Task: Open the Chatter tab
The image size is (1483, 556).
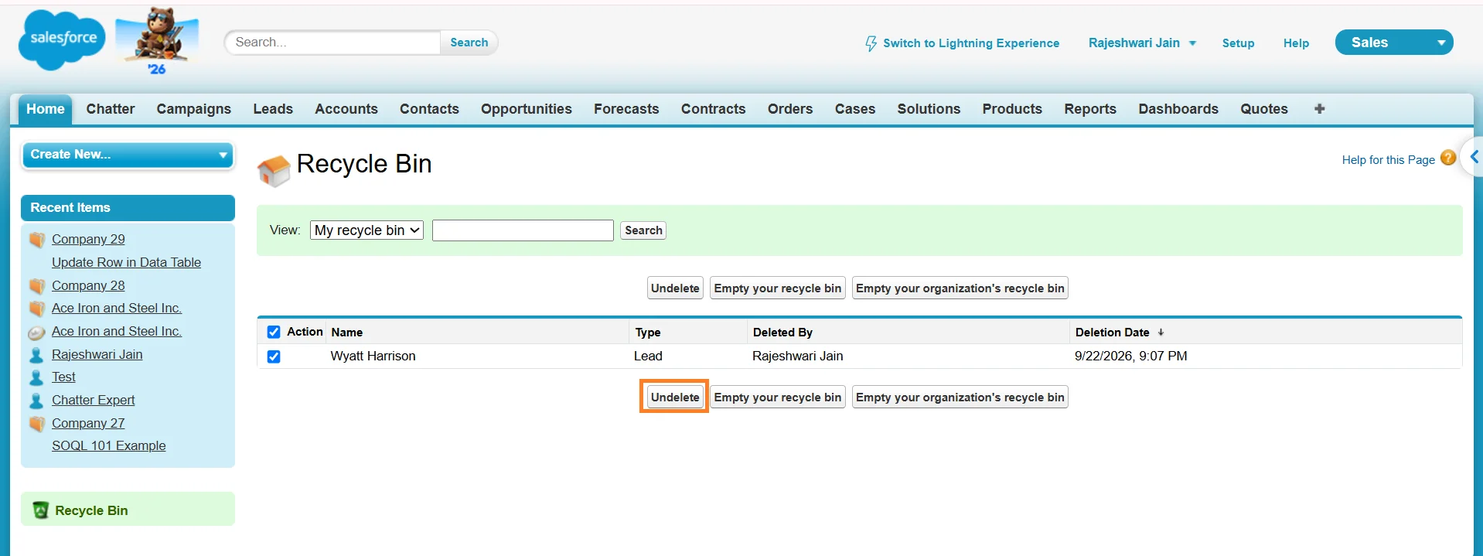Action: click(111, 109)
